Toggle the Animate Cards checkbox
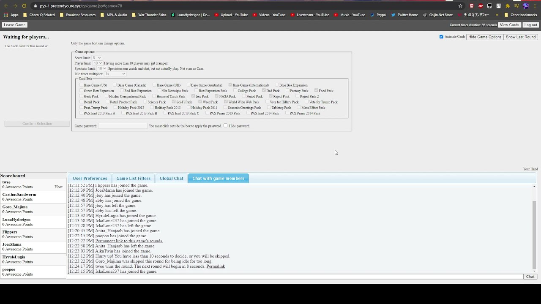Image resolution: width=541 pixels, height=304 pixels. (x=441, y=37)
